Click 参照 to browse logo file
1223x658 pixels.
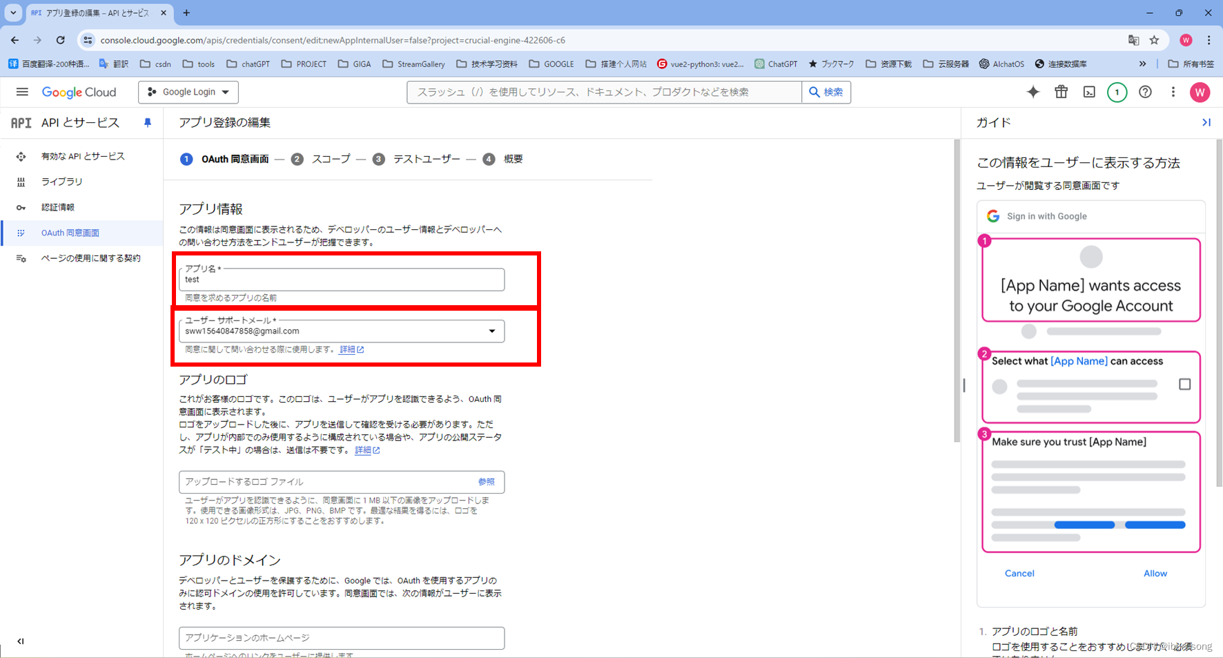(486, 482)
